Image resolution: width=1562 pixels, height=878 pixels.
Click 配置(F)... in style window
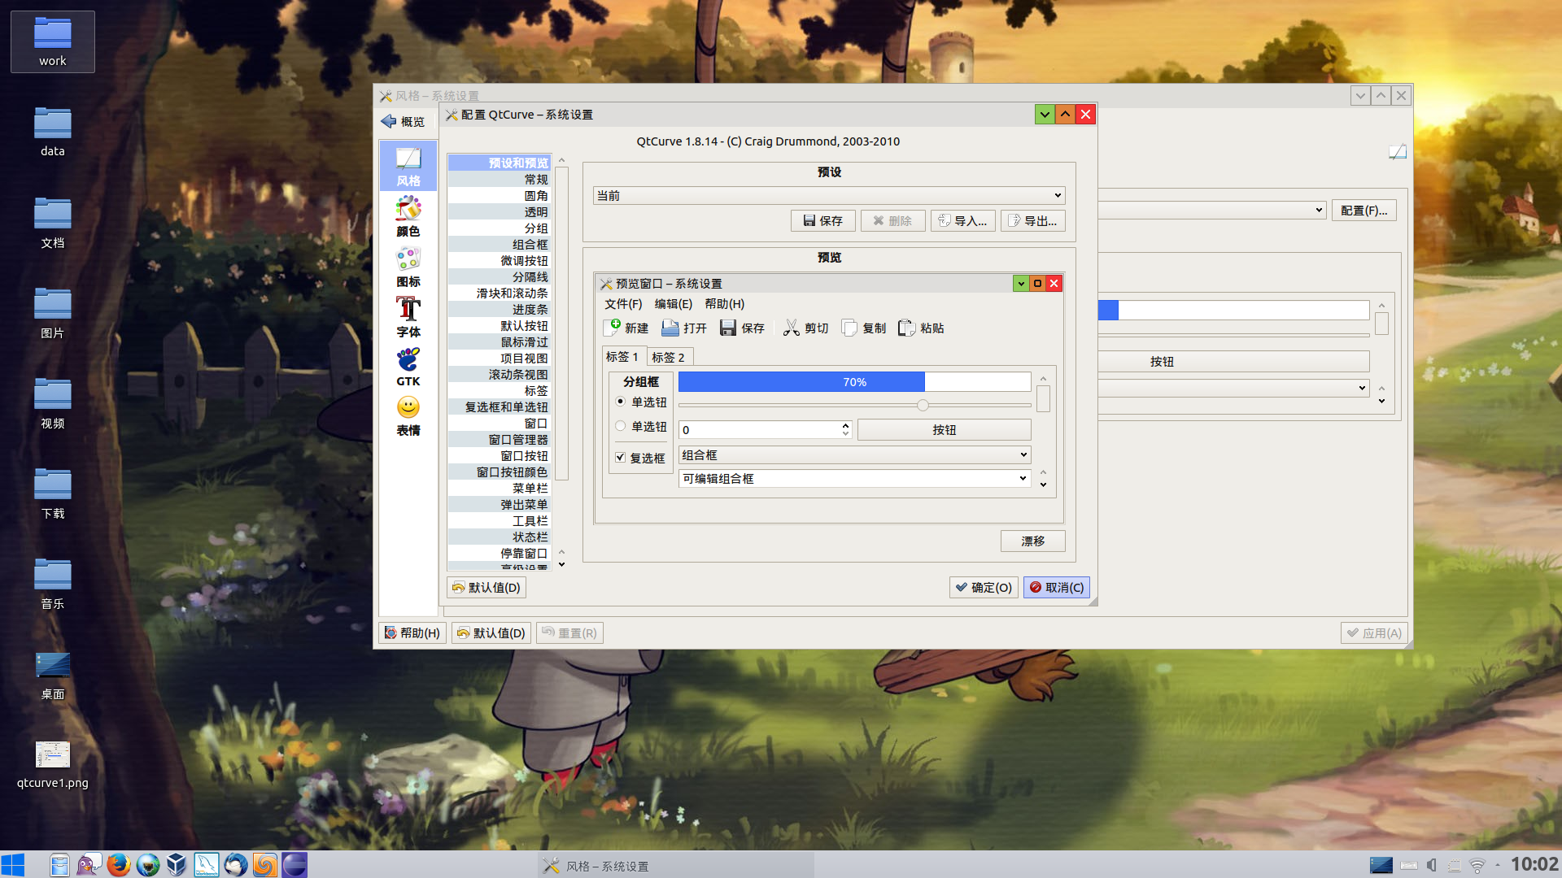[1364, 210]
